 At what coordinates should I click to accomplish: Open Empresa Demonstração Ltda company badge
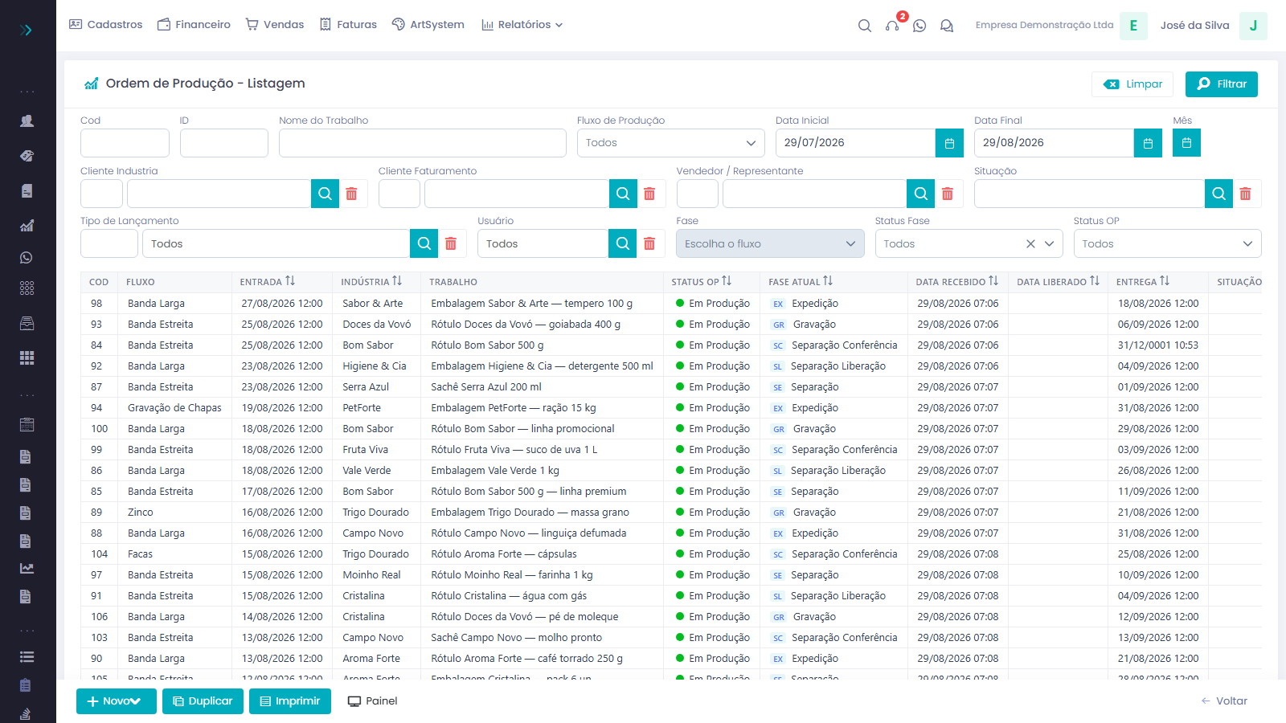pos(1134,26)
